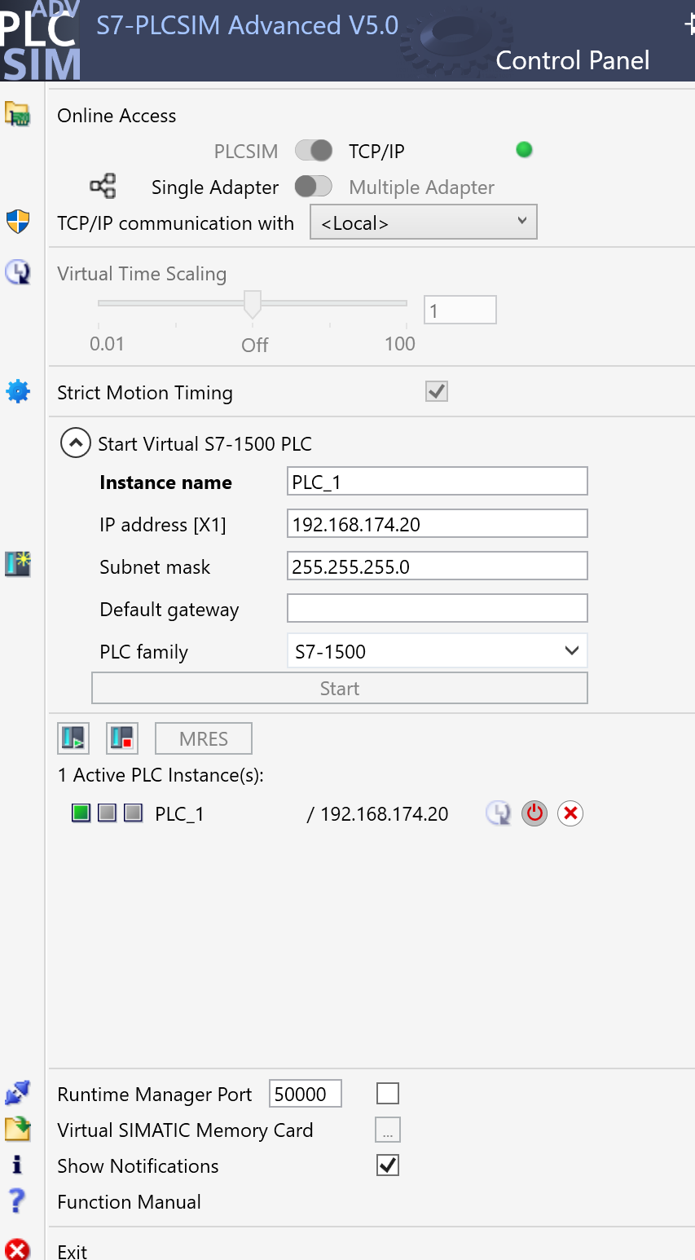Collapse the Start Virtual S7-1500 PLC section
The width and height of the screenshot is (695, 1260).
pyautogui.click(x=75, y=443)
